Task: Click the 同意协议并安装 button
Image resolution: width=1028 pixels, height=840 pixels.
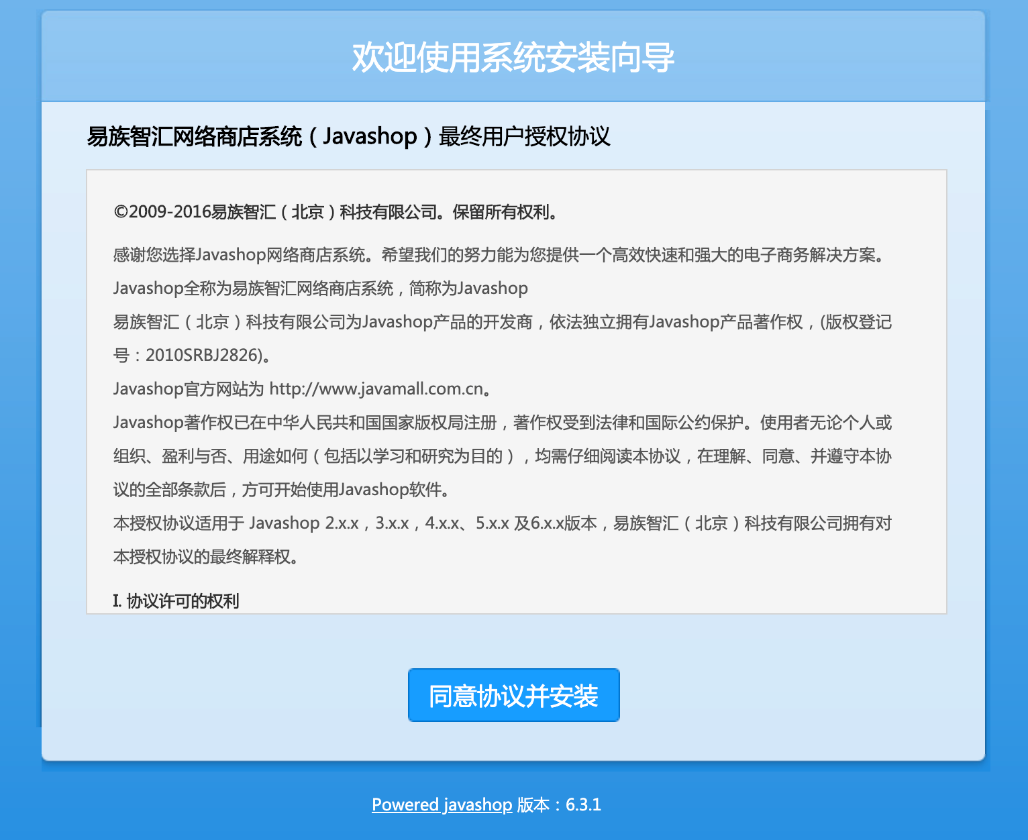Action: [513, 695]
